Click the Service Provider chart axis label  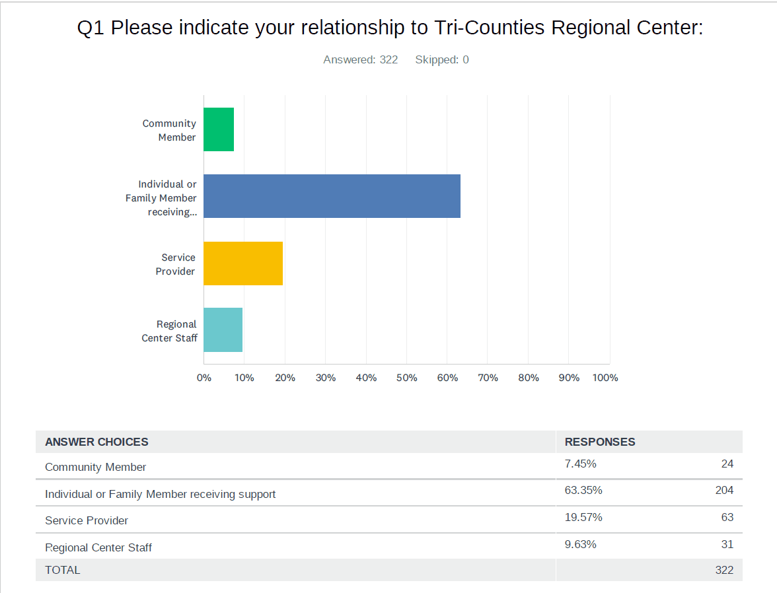(176, 264)
